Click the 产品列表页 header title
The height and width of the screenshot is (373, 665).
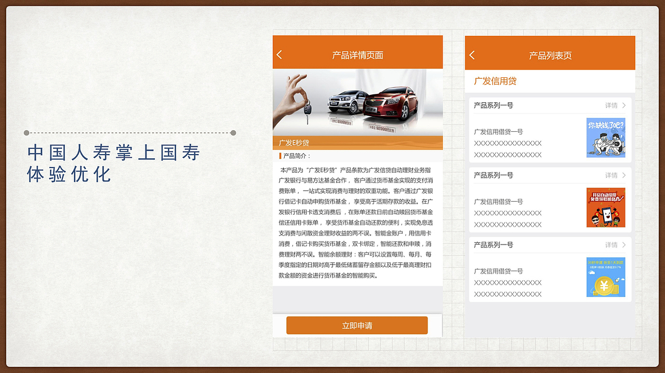(550, 56)
